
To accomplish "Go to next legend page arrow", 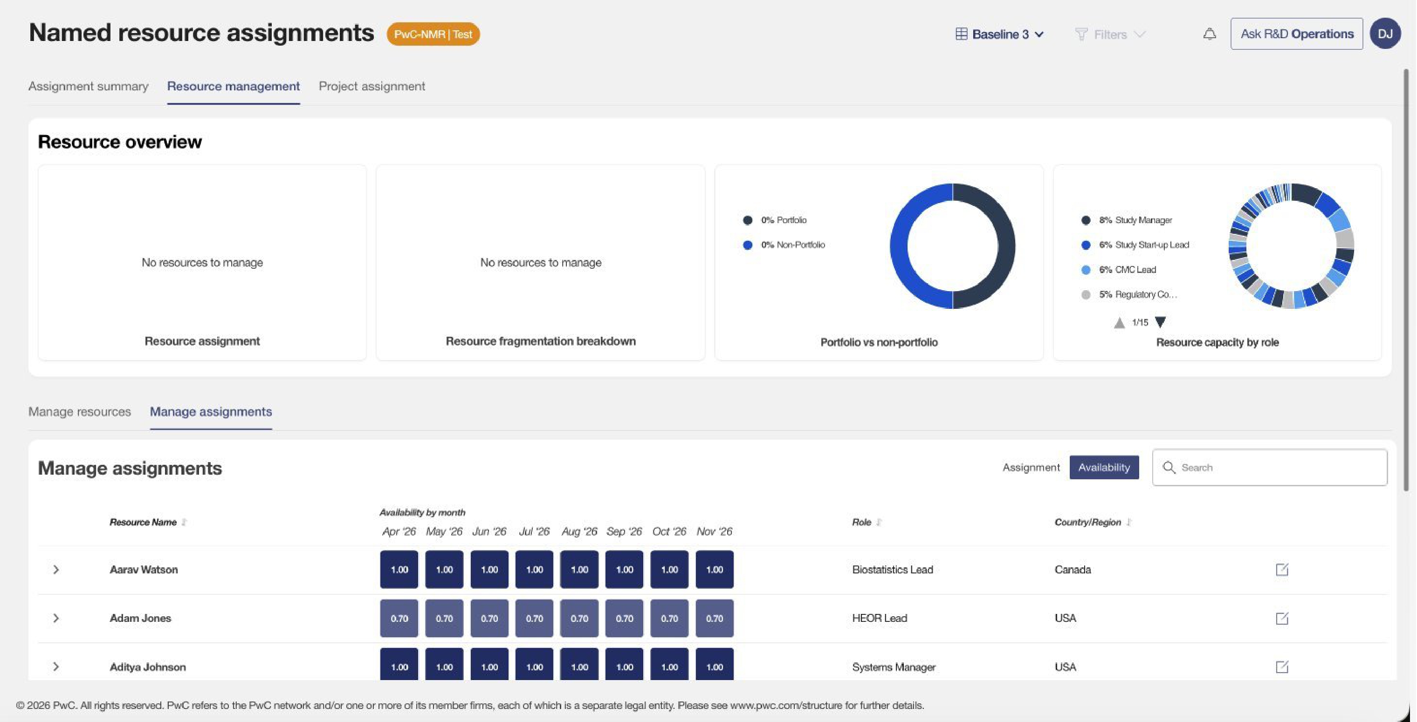I will pos(1160,322).
